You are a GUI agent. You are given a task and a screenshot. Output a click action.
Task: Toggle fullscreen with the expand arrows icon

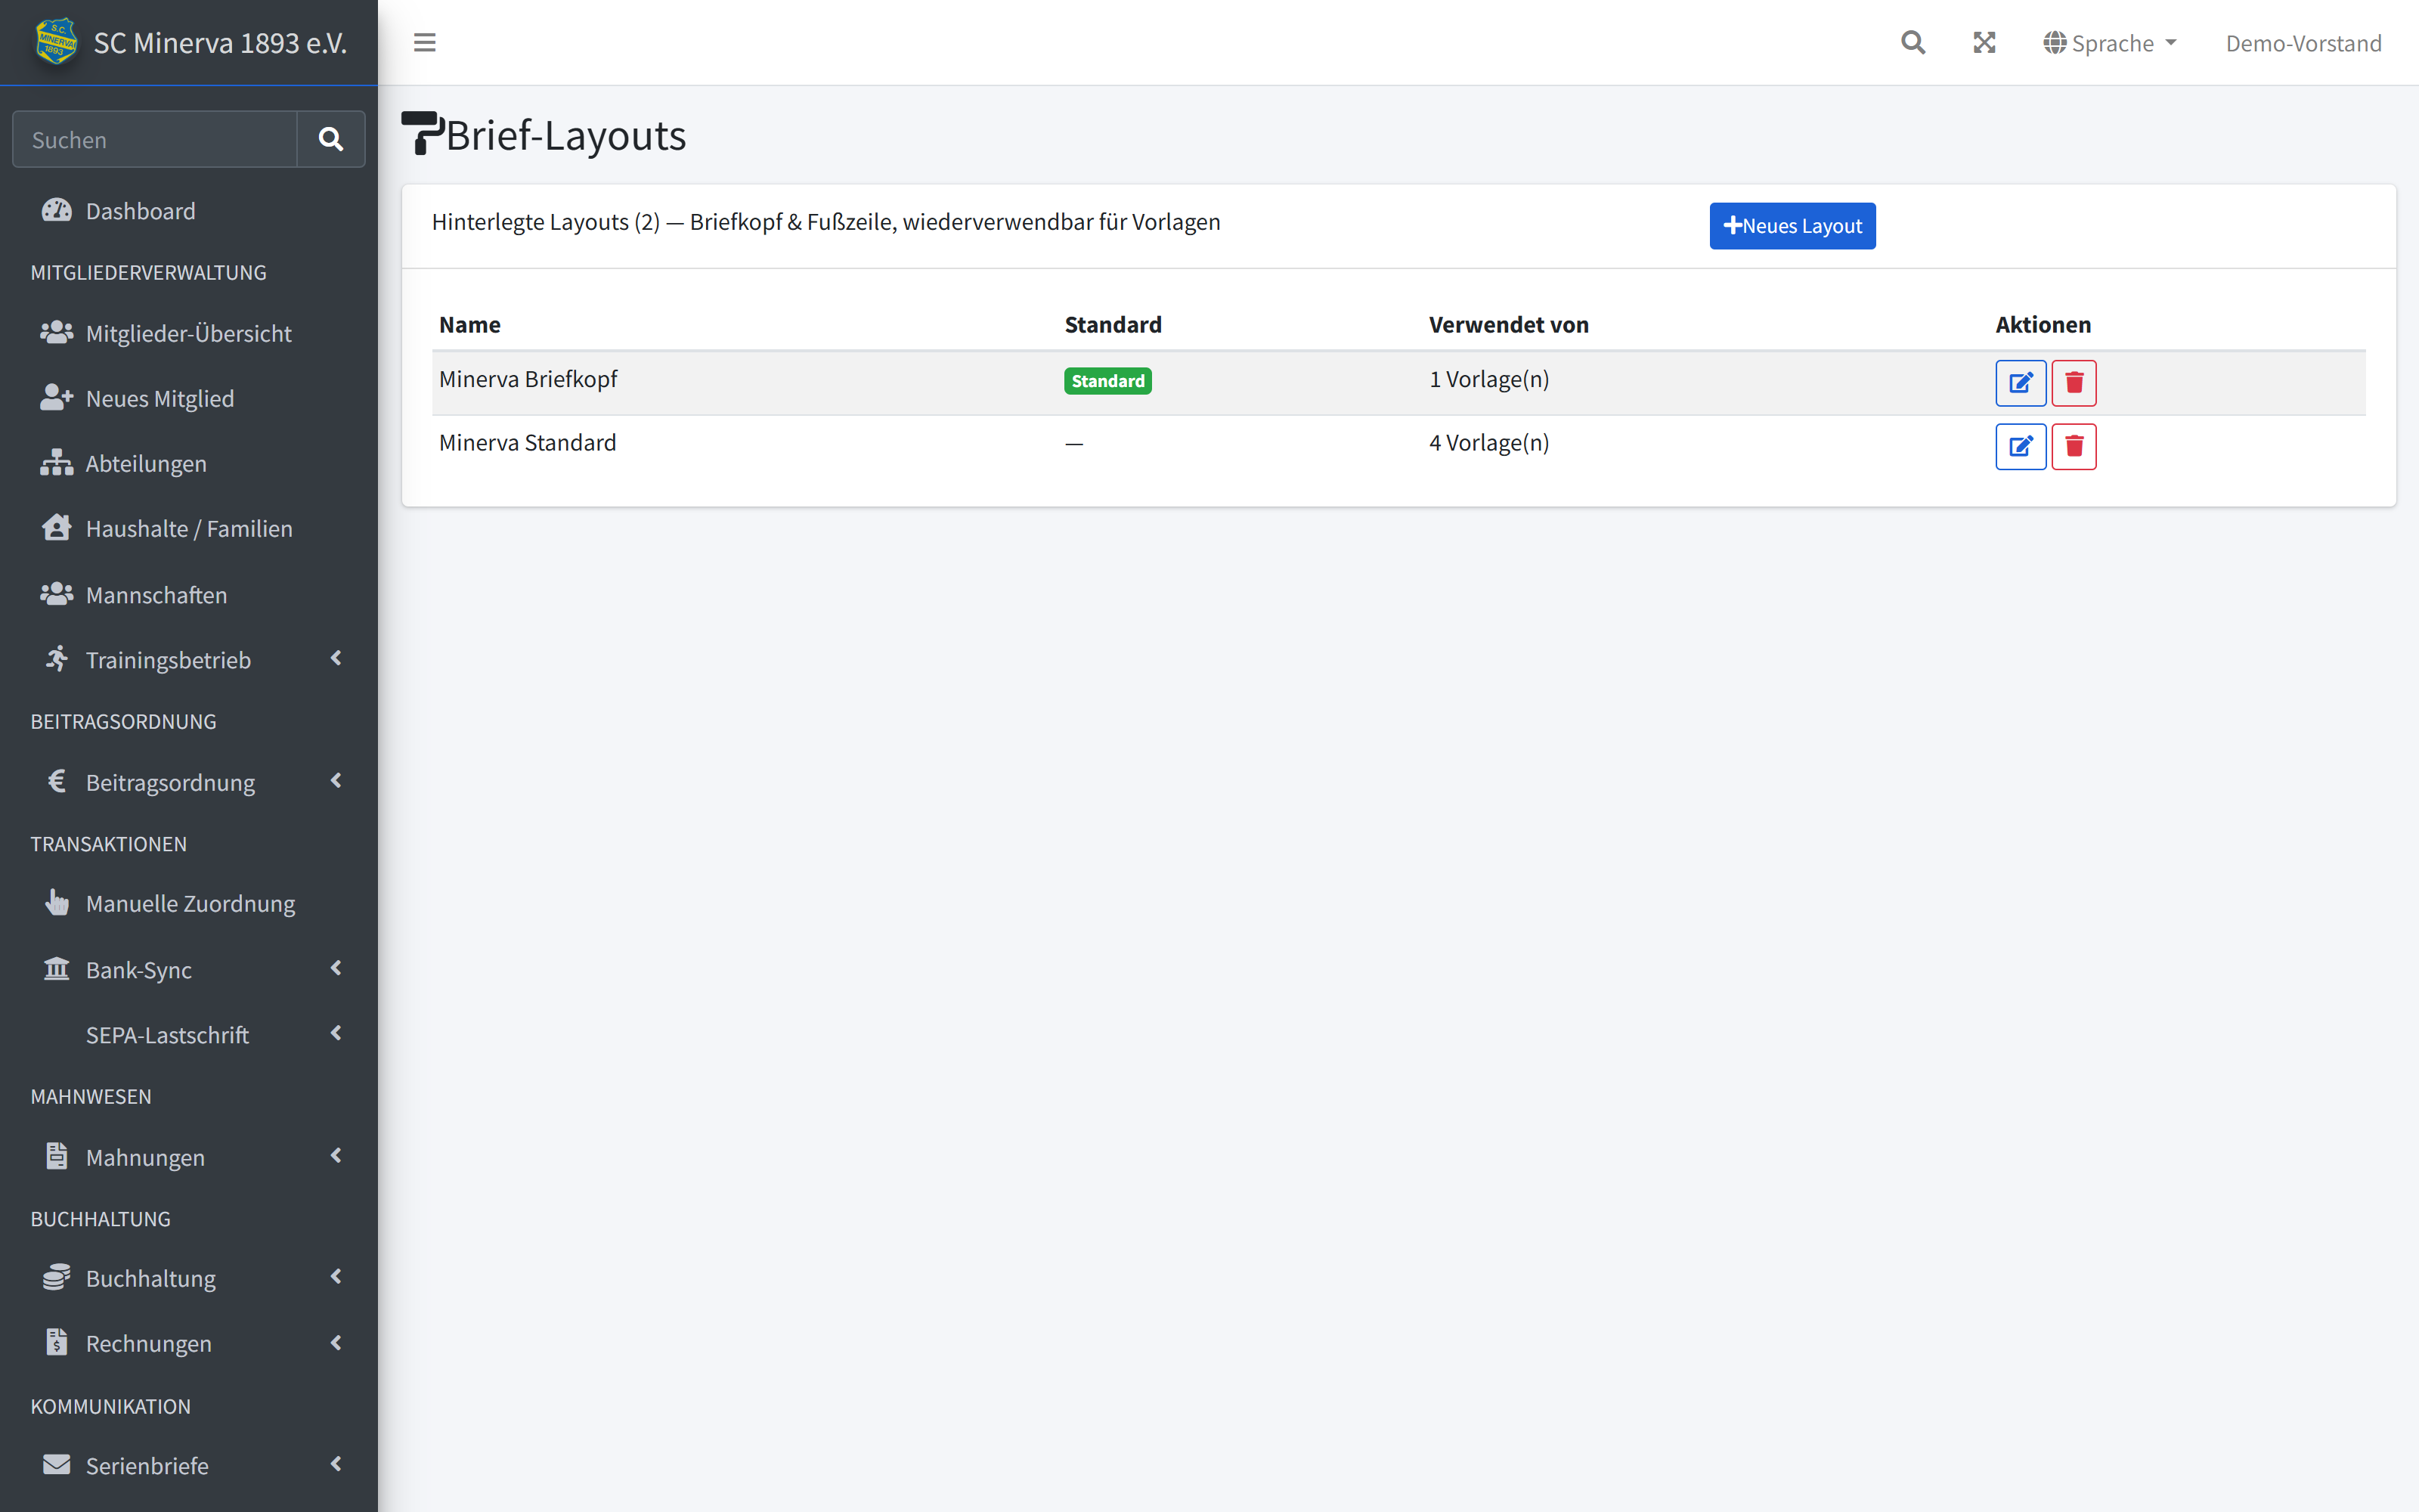1984,43
